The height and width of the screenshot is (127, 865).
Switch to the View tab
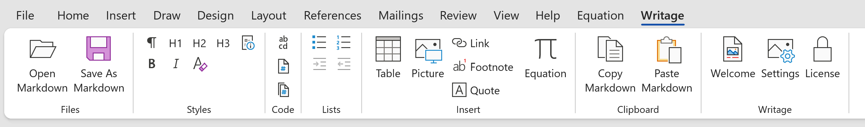click(506, 15)
